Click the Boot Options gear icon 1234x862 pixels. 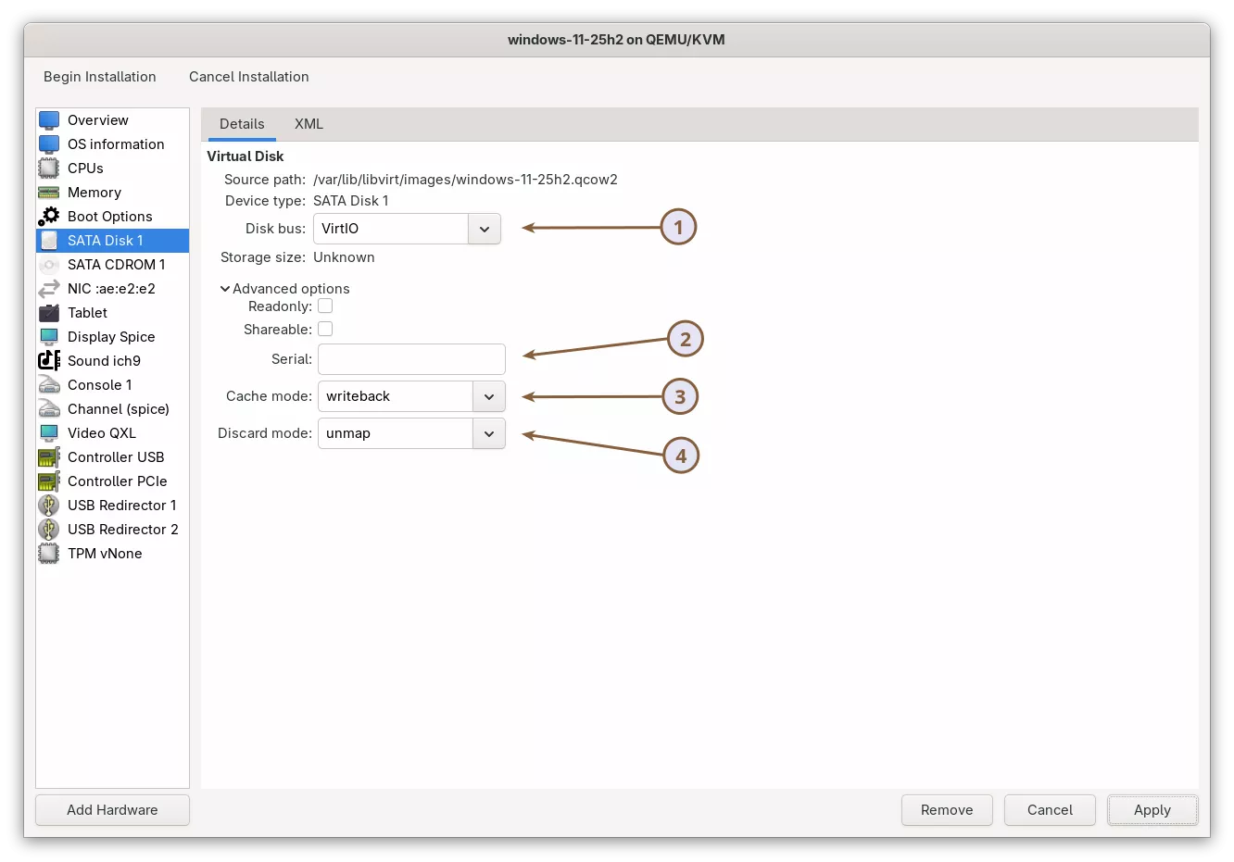click(49, 217)
